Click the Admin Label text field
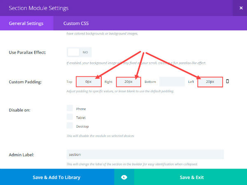 tap(145, 154)
